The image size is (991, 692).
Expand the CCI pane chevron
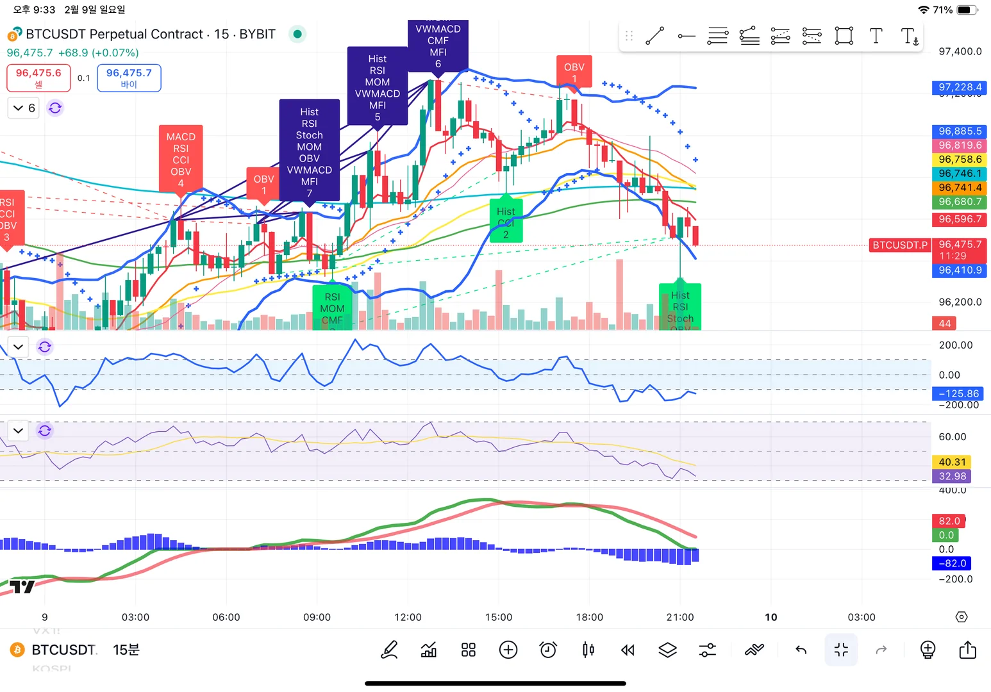click(x=18, y=347)
